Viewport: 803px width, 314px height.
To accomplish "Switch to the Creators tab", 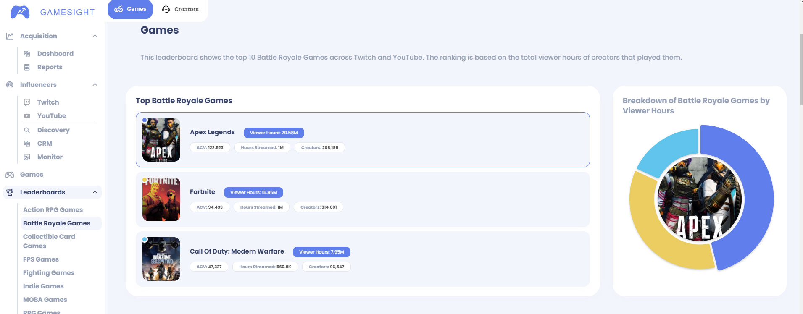I will pos(180,9).
